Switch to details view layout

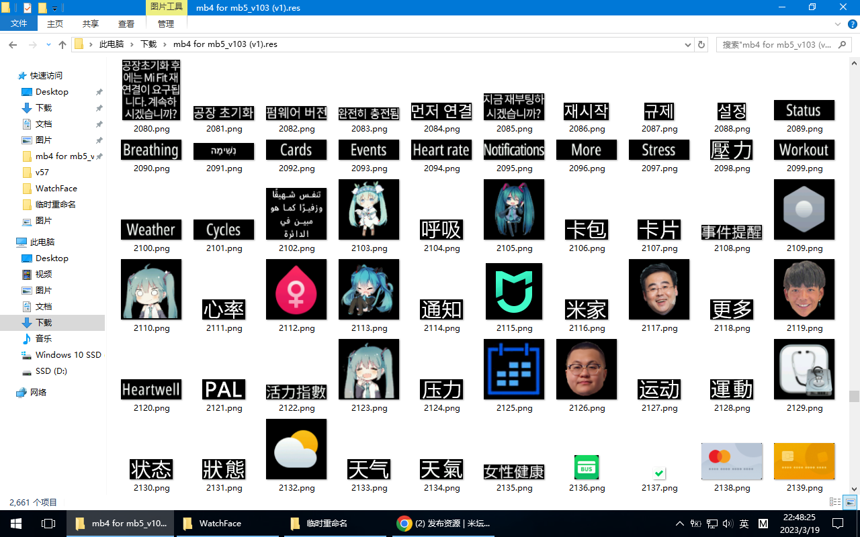tap(835, 502)
